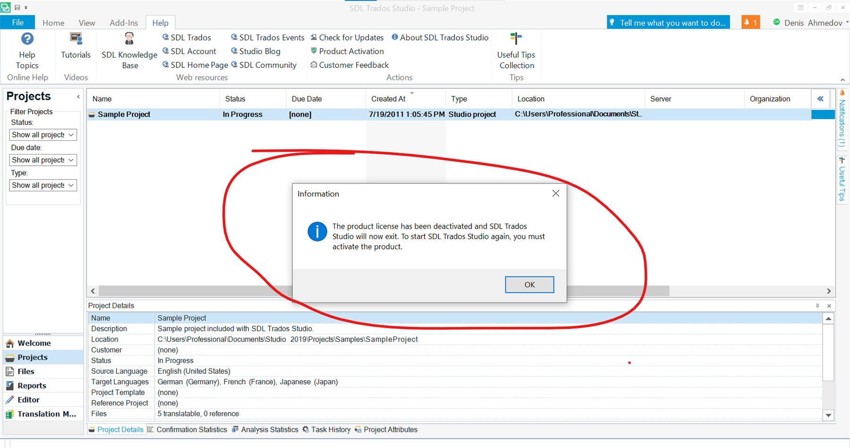Image resolution: width=850 pixels, height=448 pixels.
Task: Go to the Reports view
Action: (x=43, y=386)
